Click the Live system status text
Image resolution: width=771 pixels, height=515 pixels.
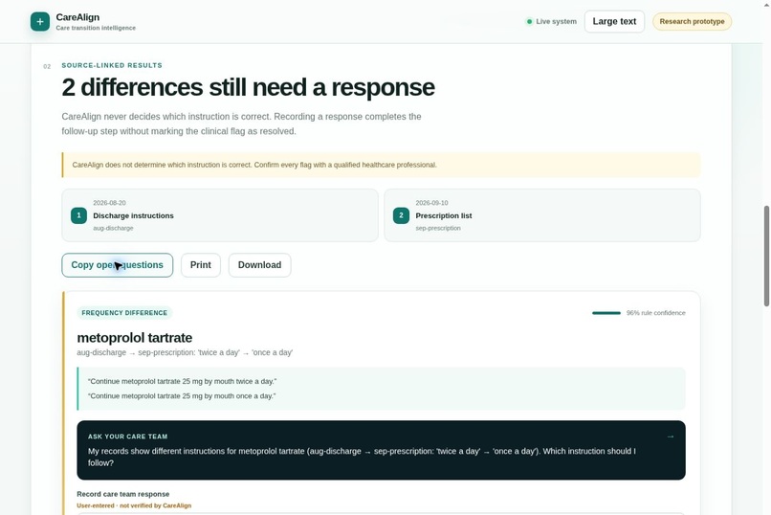click(x=556, y=22)
